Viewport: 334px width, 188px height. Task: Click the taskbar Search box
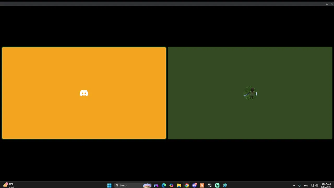133,185
